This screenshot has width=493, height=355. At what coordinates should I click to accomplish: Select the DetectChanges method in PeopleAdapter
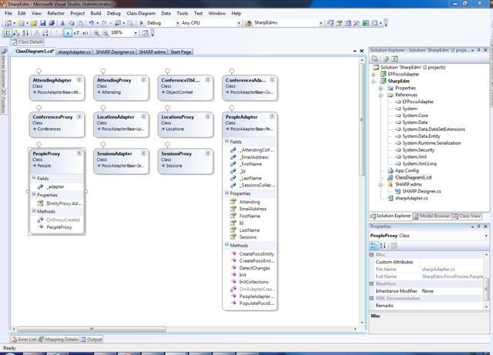click(254, 268)
